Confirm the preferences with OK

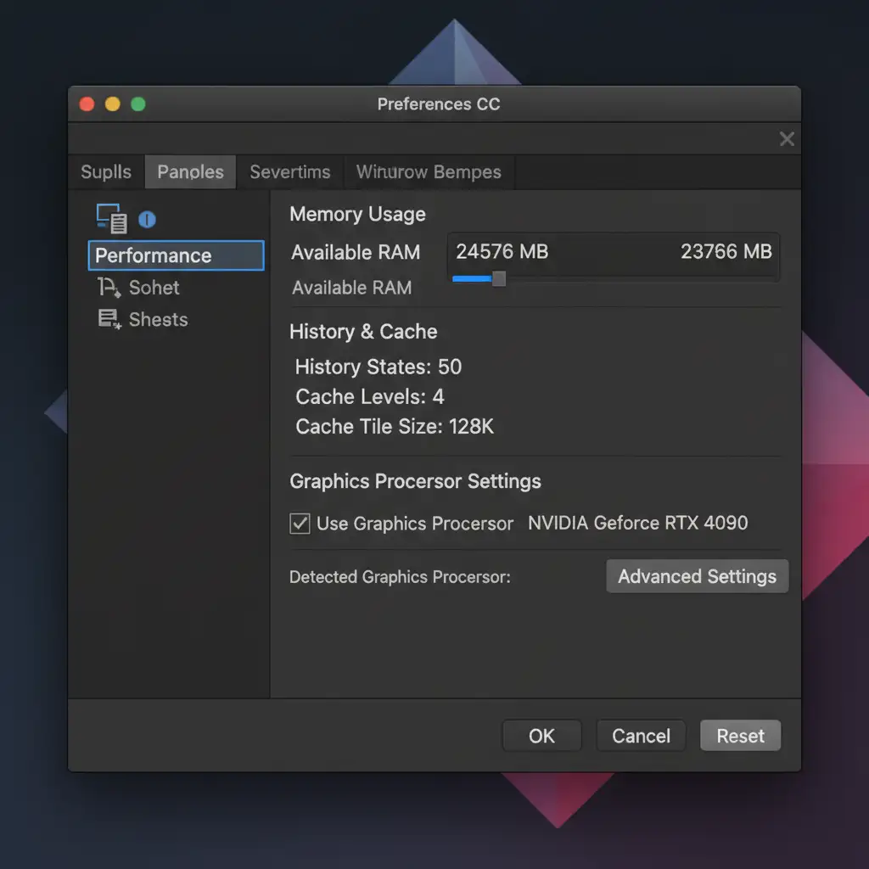tap(541, 736)
